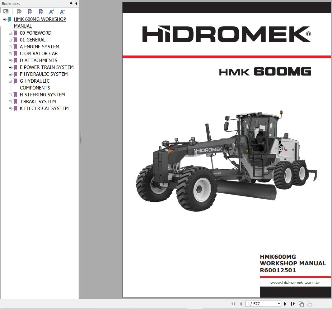Expand the A ENGINE SYSTEM bookmark
Screen dimensions: 332x309
(x=10, y=47)
